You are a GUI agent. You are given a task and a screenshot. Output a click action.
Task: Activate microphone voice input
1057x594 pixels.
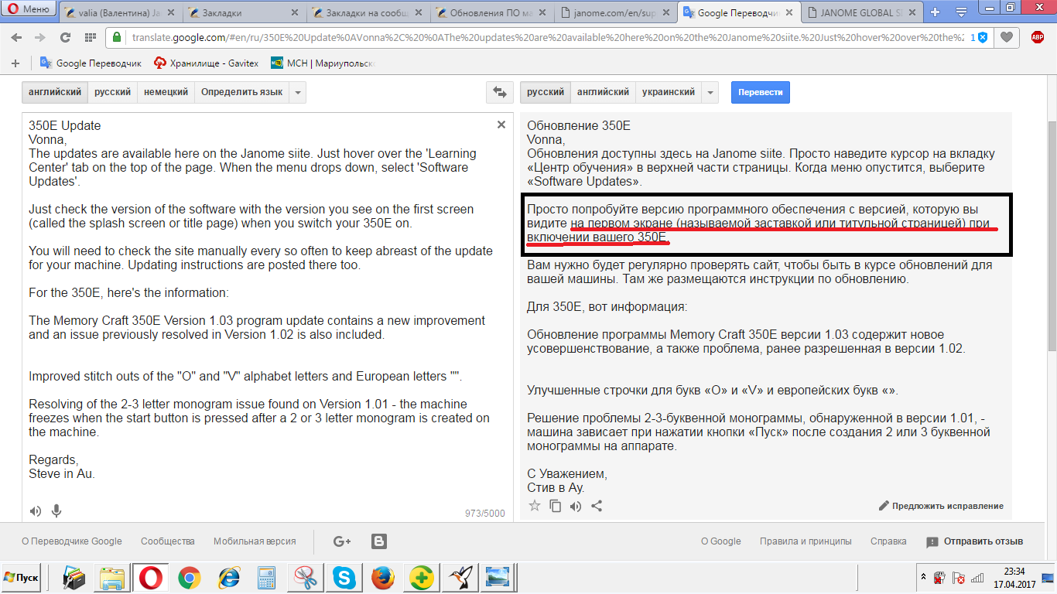(x=56, y=511)
